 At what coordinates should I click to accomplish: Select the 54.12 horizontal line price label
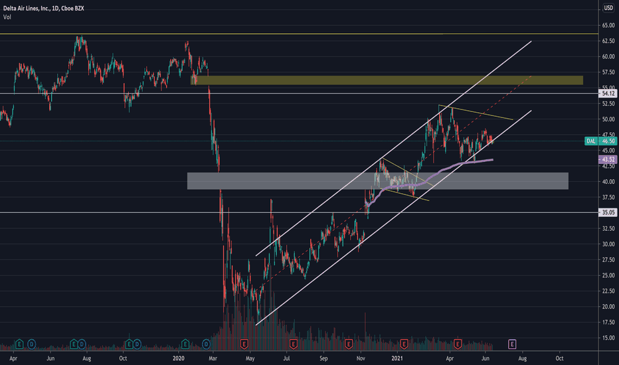608,94
